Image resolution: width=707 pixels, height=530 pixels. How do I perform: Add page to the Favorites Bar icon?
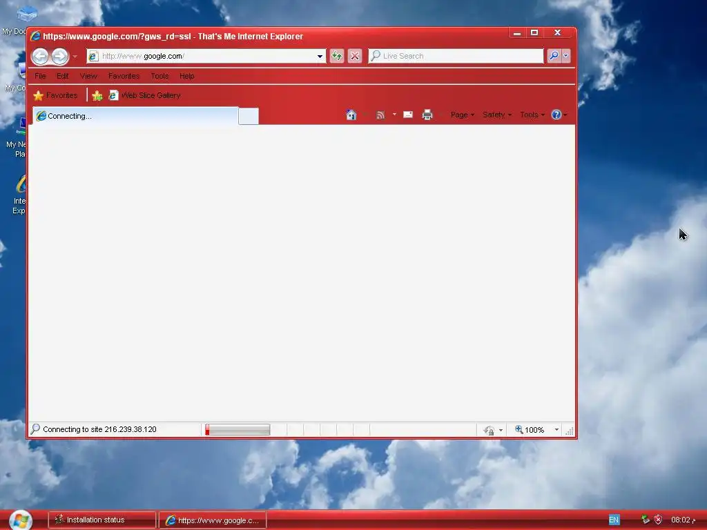[97, 95]
